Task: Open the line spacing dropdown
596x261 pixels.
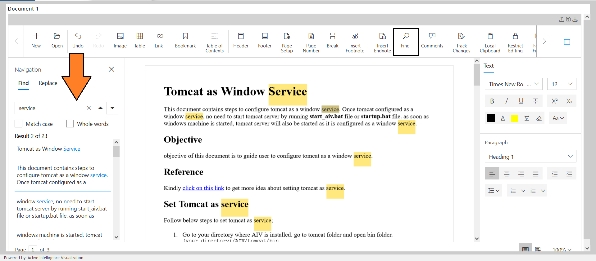Action: pos(494,191)
